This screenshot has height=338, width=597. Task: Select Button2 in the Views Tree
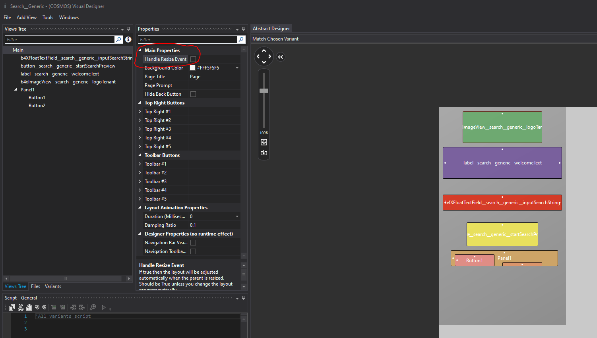click(37, 106)
